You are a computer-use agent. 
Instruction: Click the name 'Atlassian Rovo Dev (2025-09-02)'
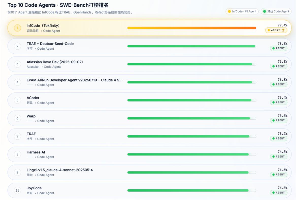[55, 62]
